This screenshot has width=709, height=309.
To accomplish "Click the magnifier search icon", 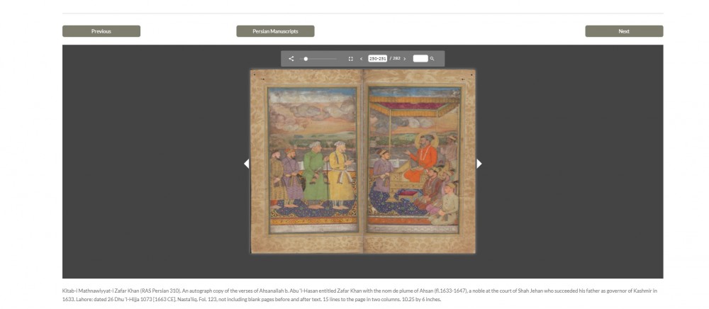I will [x=432, y=59].
